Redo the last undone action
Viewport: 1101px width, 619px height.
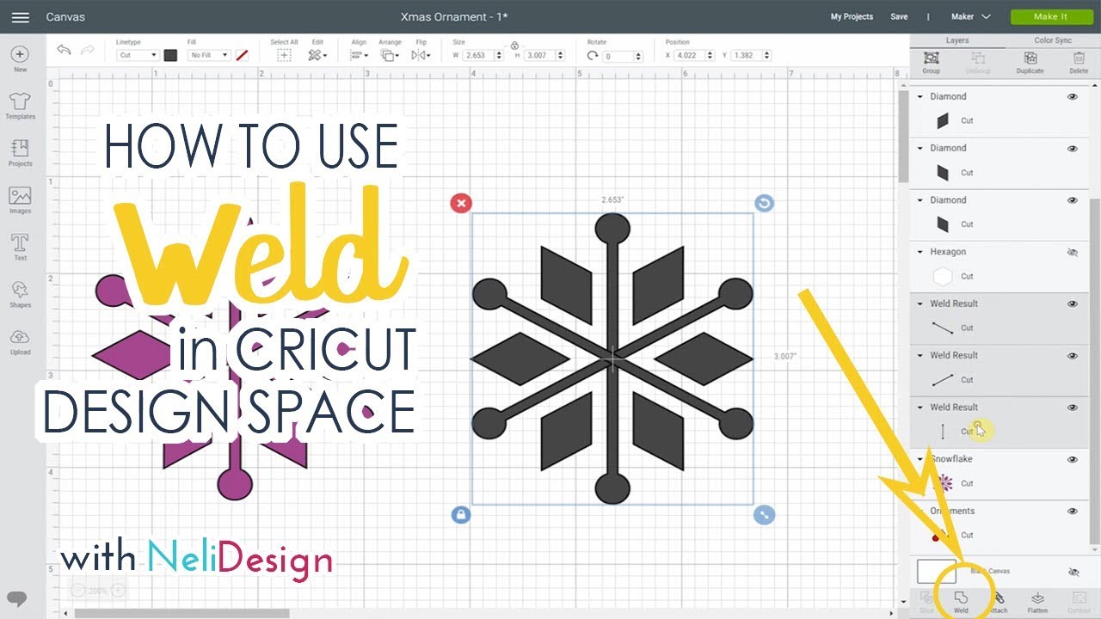coord(87,50)
